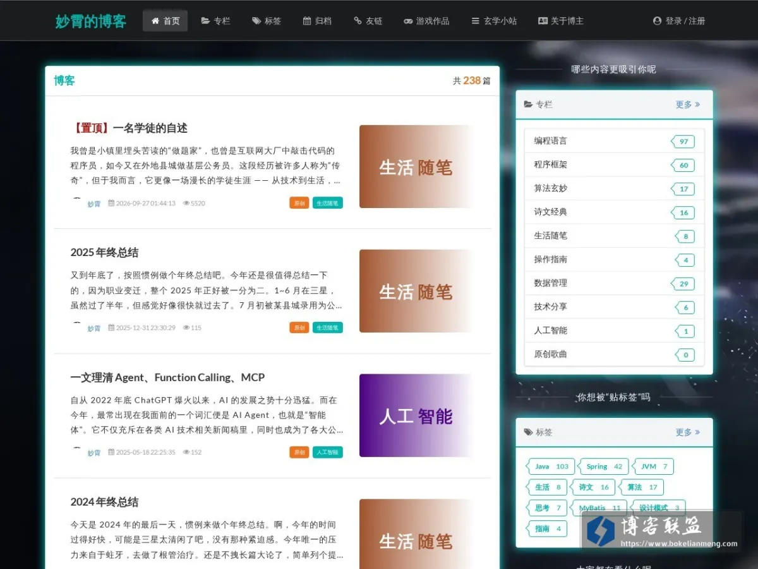The width and height of the screenshot is (758, 569).
Task: Select the 编程语言 column row
Action: tap(614, 141)
